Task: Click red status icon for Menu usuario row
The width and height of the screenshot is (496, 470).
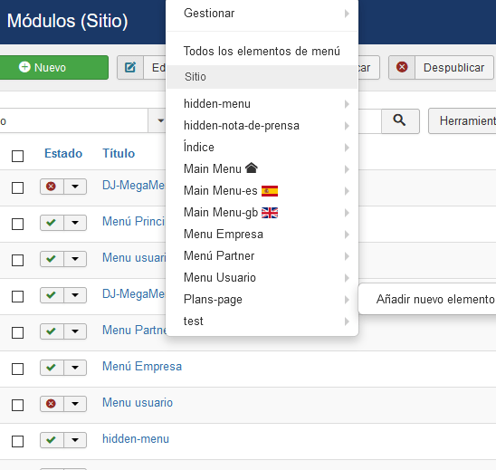Action: [x=52, y=404]
